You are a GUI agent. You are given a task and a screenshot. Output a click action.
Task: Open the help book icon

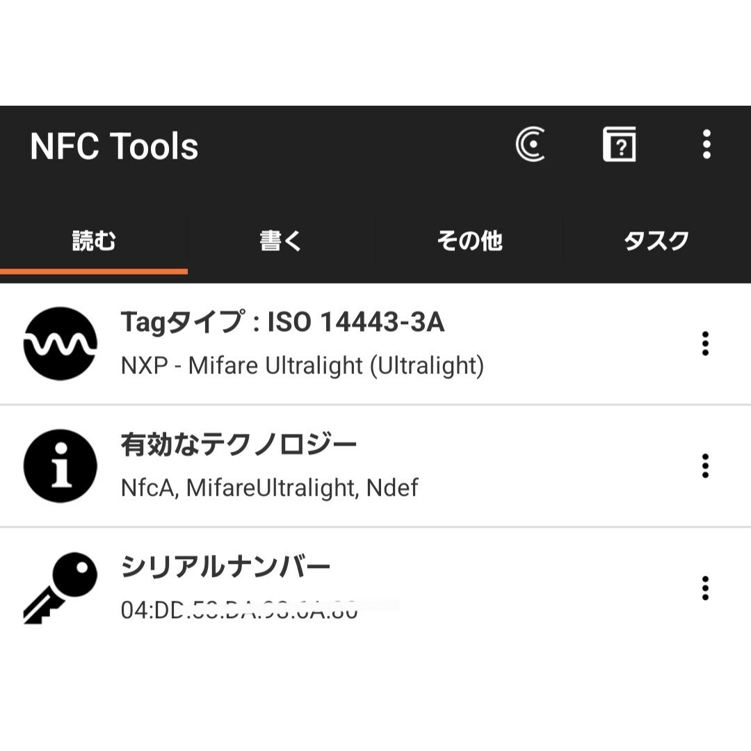point(620,144)
